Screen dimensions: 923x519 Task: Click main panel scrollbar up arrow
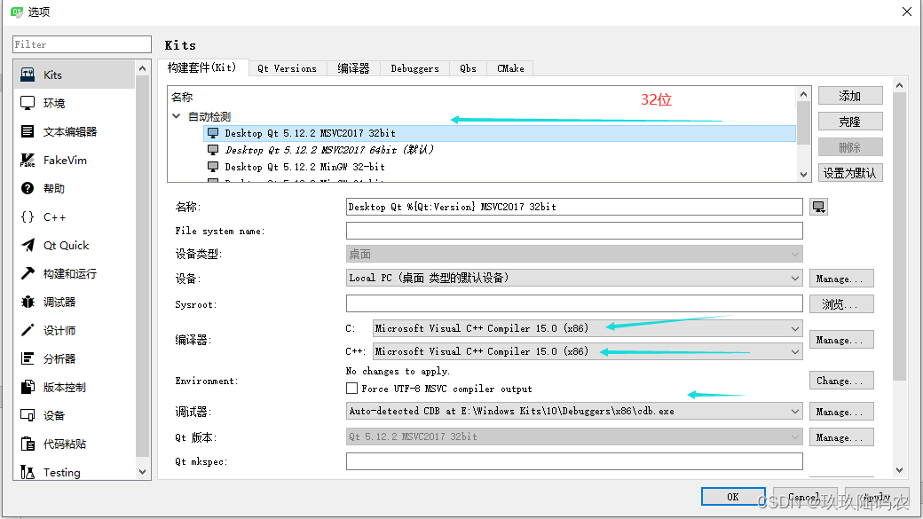tap(899, 85)
